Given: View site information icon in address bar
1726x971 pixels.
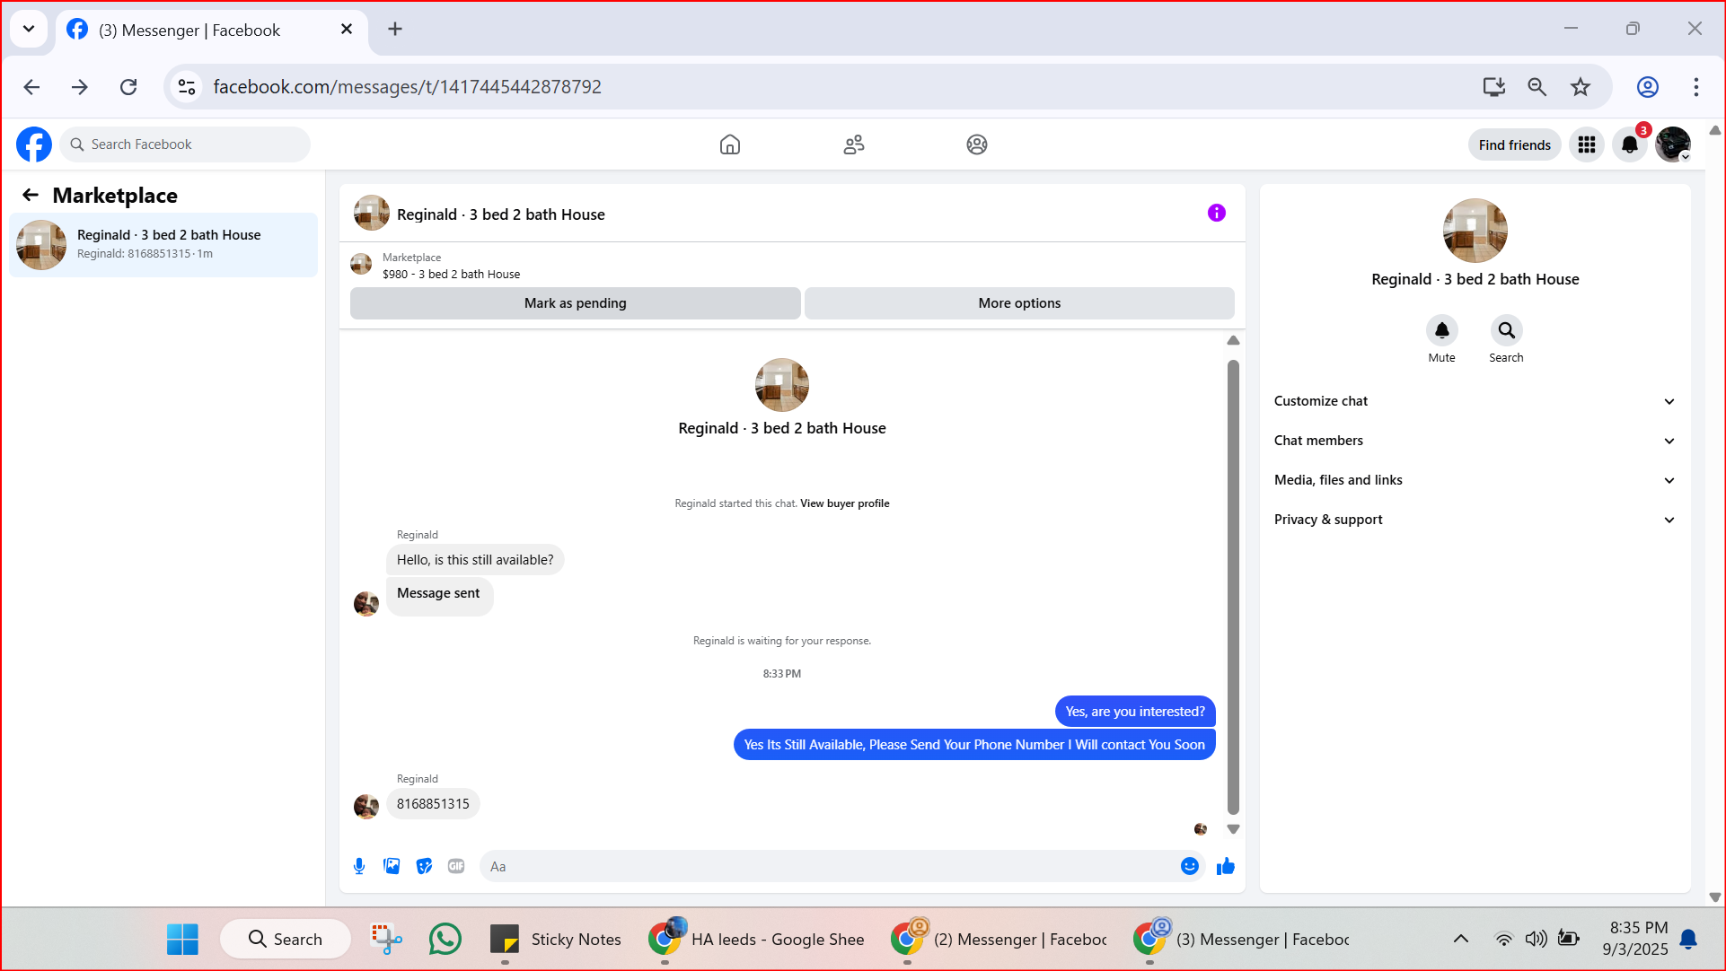Looking at the screenshot, I should coord(187,87).
